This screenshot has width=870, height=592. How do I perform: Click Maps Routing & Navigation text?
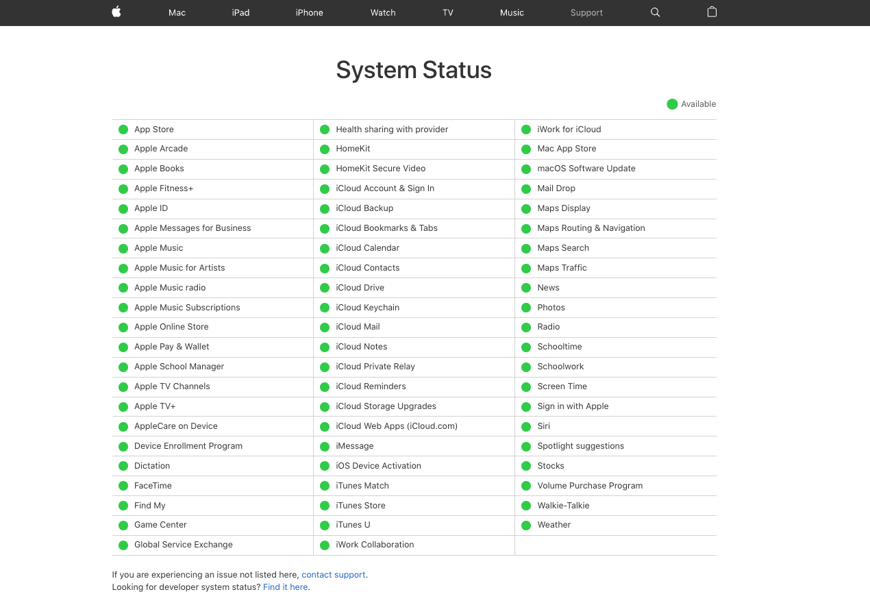[591, 228]
